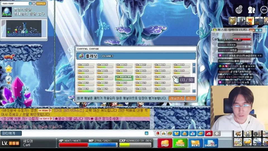Select channel 62 in the channel list
The width and height of the screenshot is (268, 151).
(124, 72)
